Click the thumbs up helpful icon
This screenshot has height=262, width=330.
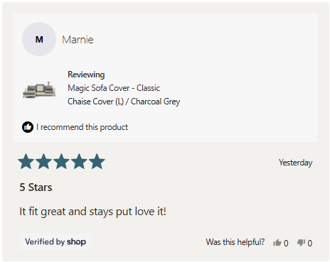(277, 243)
